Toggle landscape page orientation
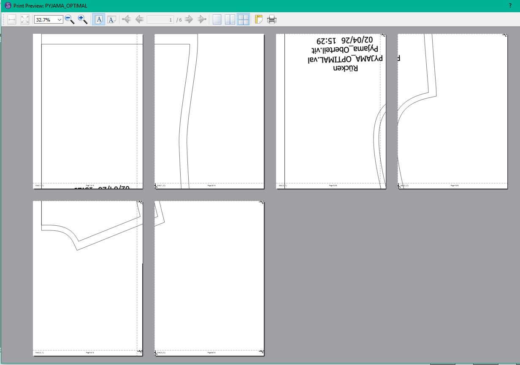 click(111, 19)
